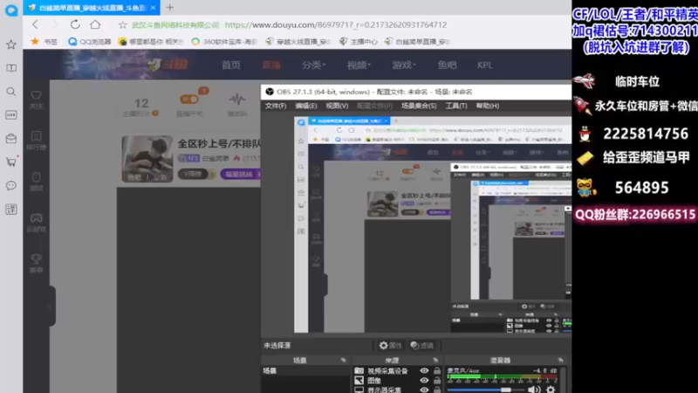Viewport: 698px width, 393px height.
Task: Open the OBS 视图(V) menu
Action: (337, 106)
